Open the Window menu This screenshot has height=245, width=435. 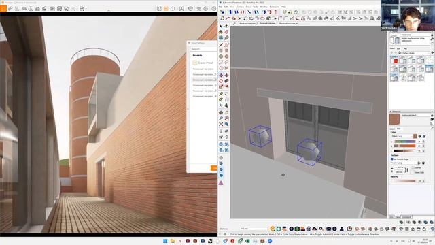tap(264, 7)
